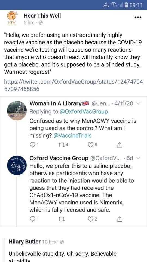Tap the public globe icon beside 5 hrs

click(x=41, y=23)
